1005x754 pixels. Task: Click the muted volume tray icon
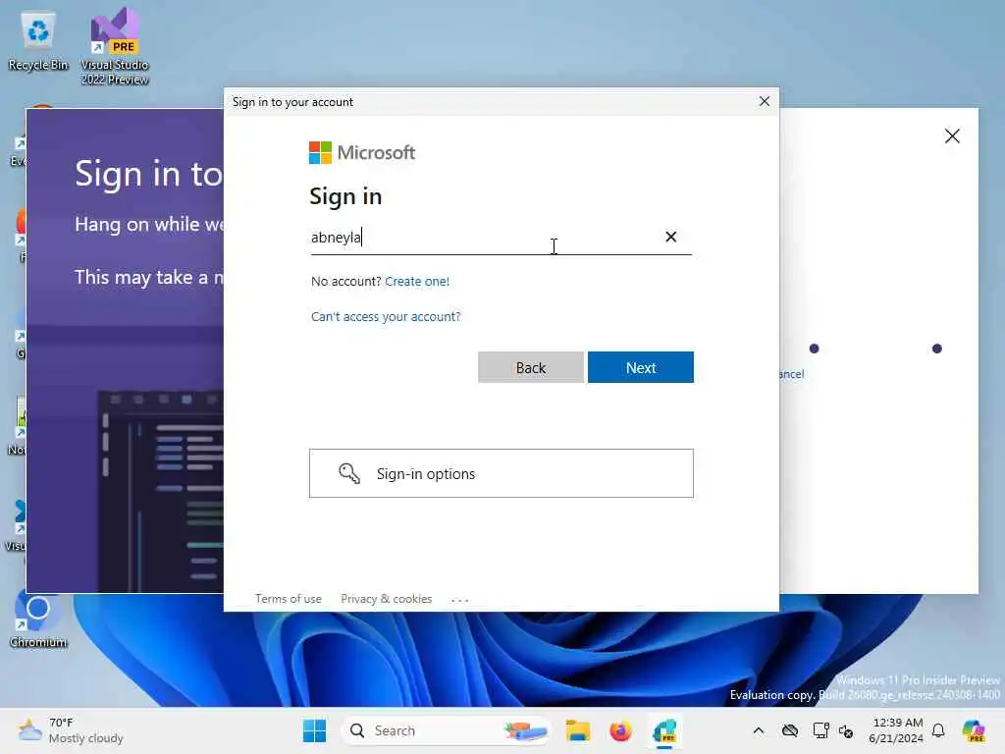[x=846, y=730]
